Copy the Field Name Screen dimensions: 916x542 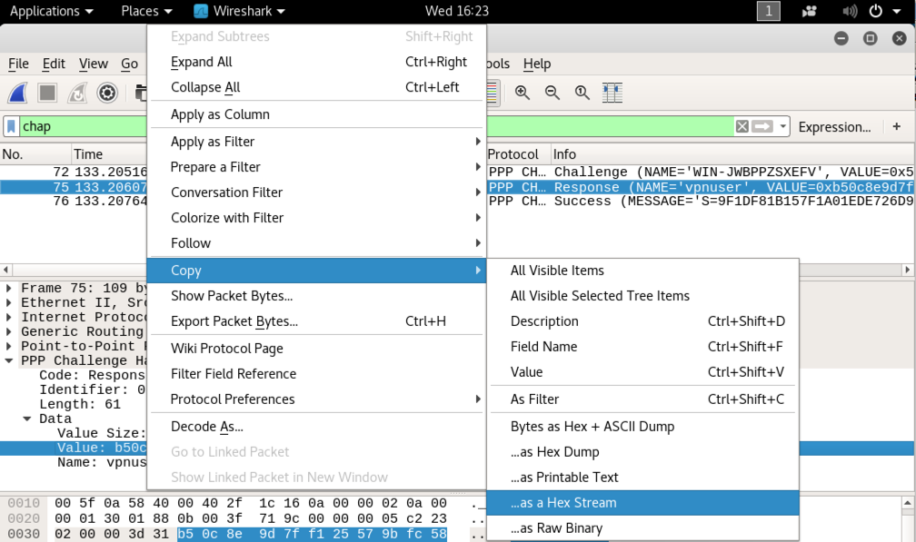tap(642, 347)
